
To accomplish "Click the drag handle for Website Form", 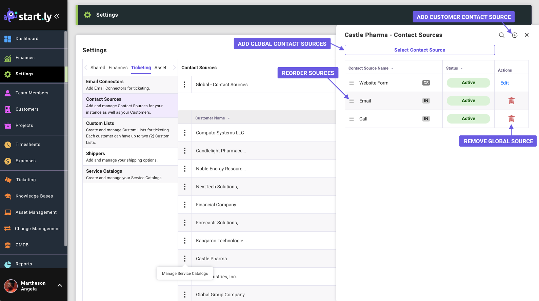I will (352, 83).
